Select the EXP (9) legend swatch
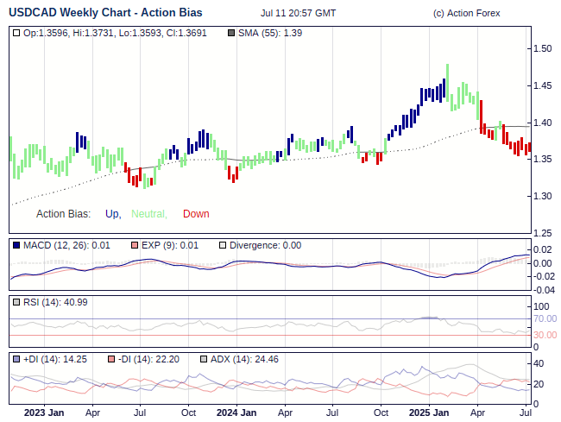561x422 pixels. tap(134, 245)
